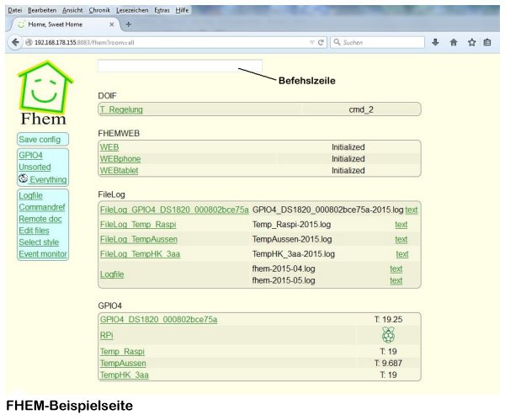Click into the FHEM command input field
Screen dimensions: 505x420
(x=179, y=66)
